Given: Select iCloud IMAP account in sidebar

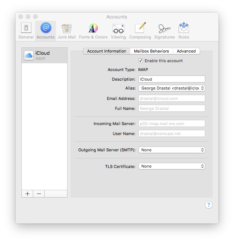Looking at the screenshot, I should tap(45, 56).
